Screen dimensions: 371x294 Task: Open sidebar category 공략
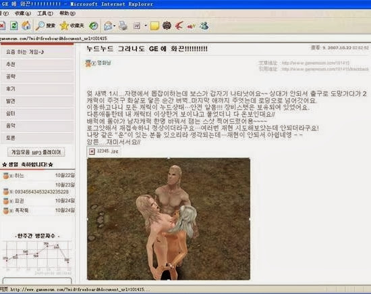pos(37,76)
